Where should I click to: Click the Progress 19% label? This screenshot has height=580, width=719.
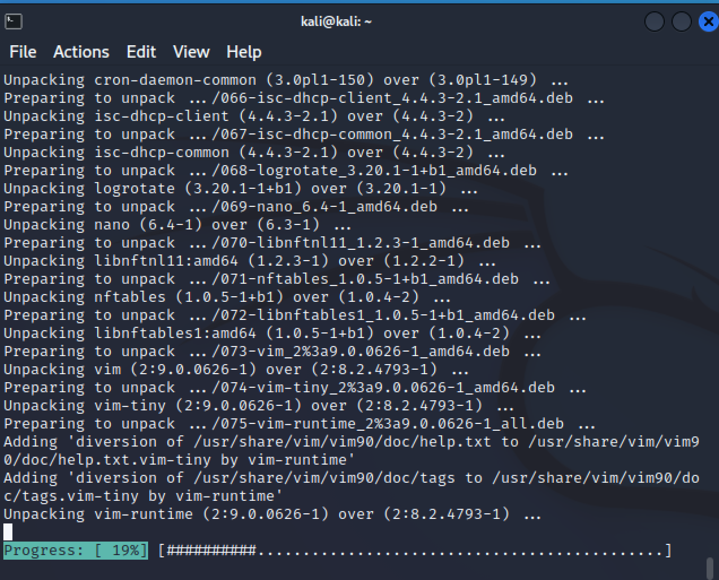tap(75, 551)
